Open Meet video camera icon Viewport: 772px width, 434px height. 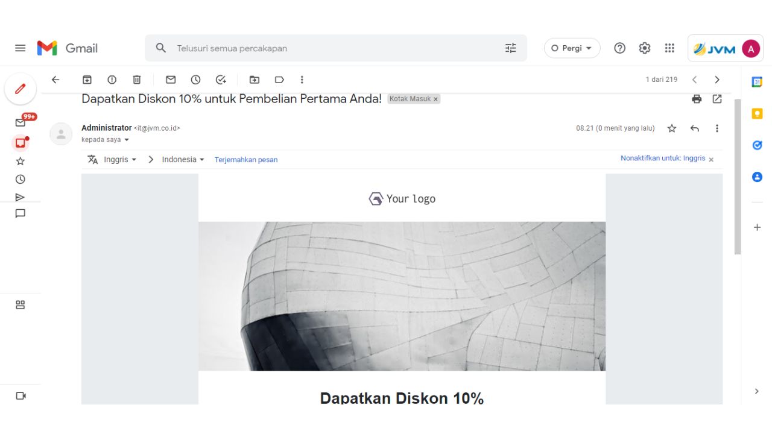(x=21, y=396)
